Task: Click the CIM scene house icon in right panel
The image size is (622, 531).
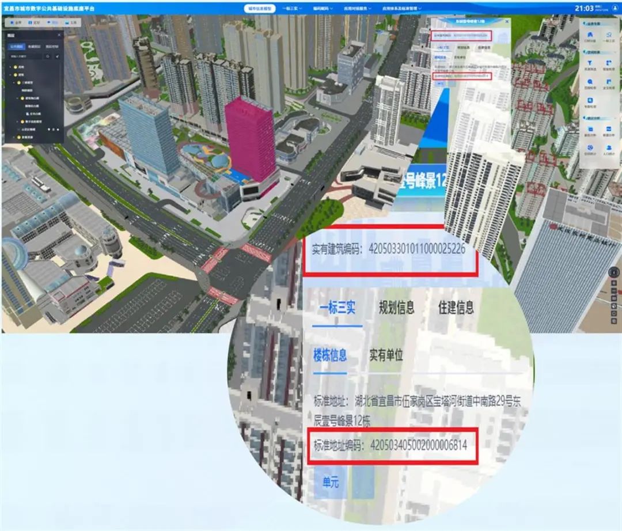Action: click(589, 35)
